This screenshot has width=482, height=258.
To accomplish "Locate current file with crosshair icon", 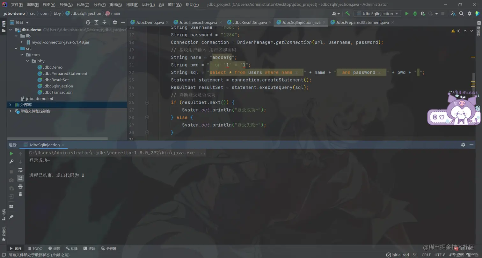I will 88,22.
